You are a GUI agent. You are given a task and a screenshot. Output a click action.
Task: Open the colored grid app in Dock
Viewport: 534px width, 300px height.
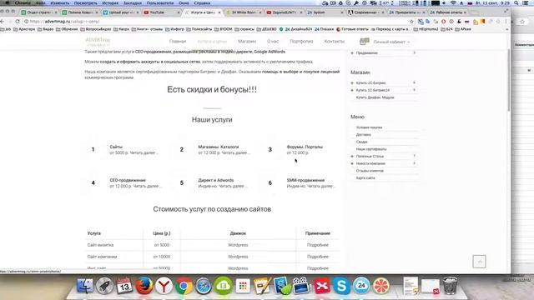click(243, 286)
